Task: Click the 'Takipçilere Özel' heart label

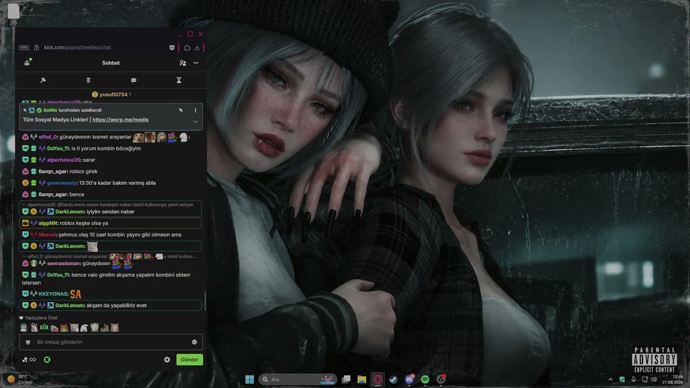Action: 38,318
